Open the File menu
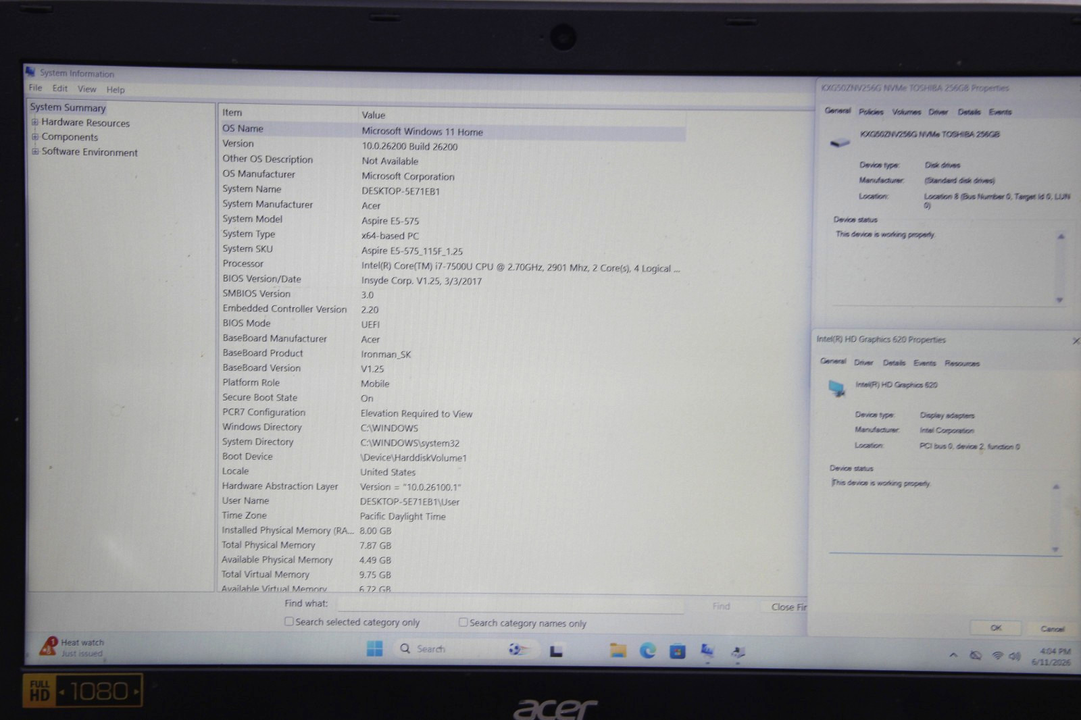Image resolution: width=1081 pixels, height=720 pixels. point(35,88)
